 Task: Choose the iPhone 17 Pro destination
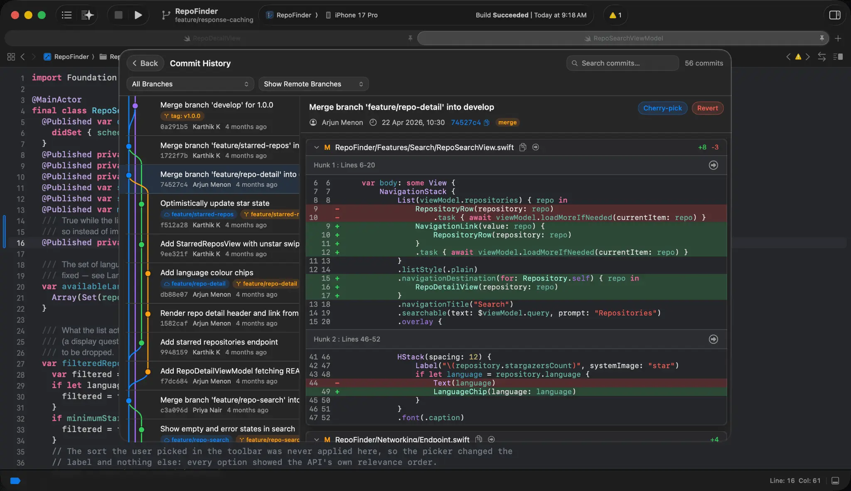[352, 15]
